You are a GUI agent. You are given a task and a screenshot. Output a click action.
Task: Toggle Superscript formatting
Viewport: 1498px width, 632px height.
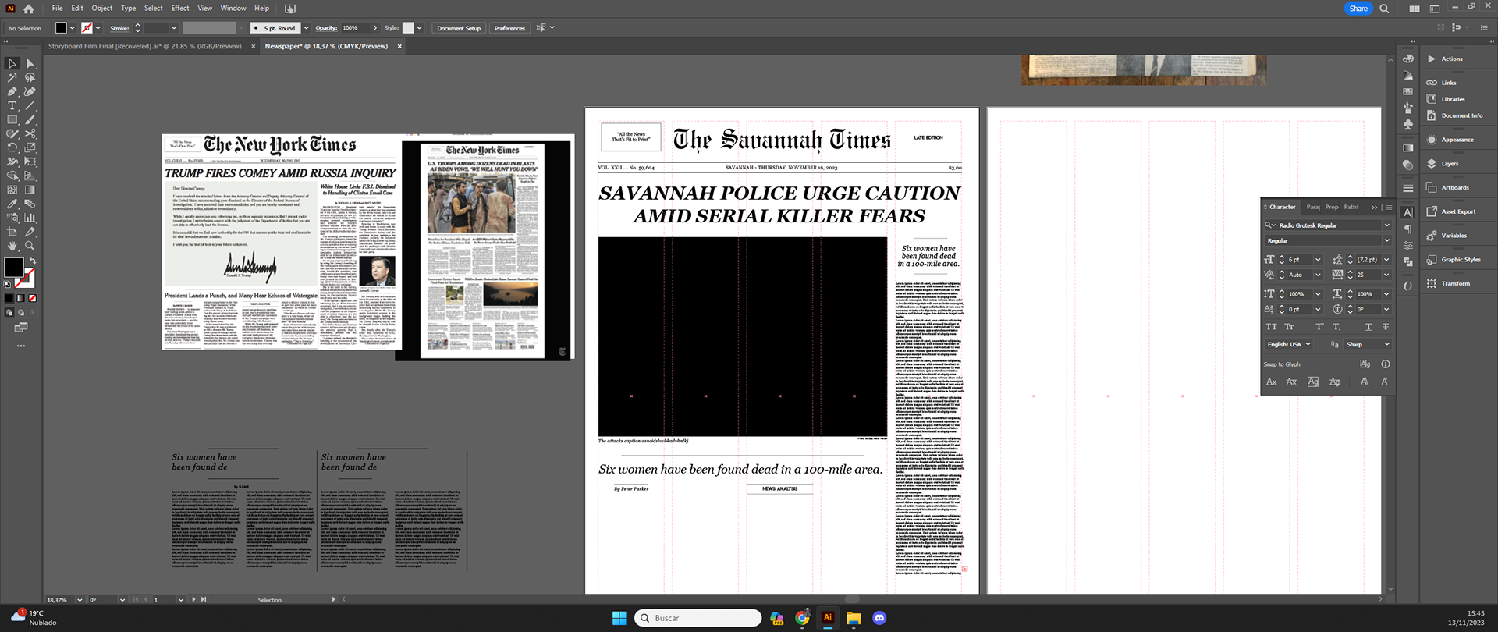[x=1319, y=327]
